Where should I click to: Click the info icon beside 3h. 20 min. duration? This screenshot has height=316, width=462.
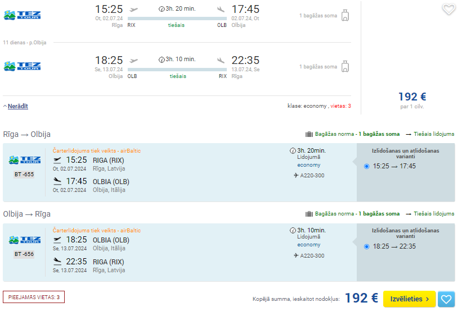(x=161, y=9)
